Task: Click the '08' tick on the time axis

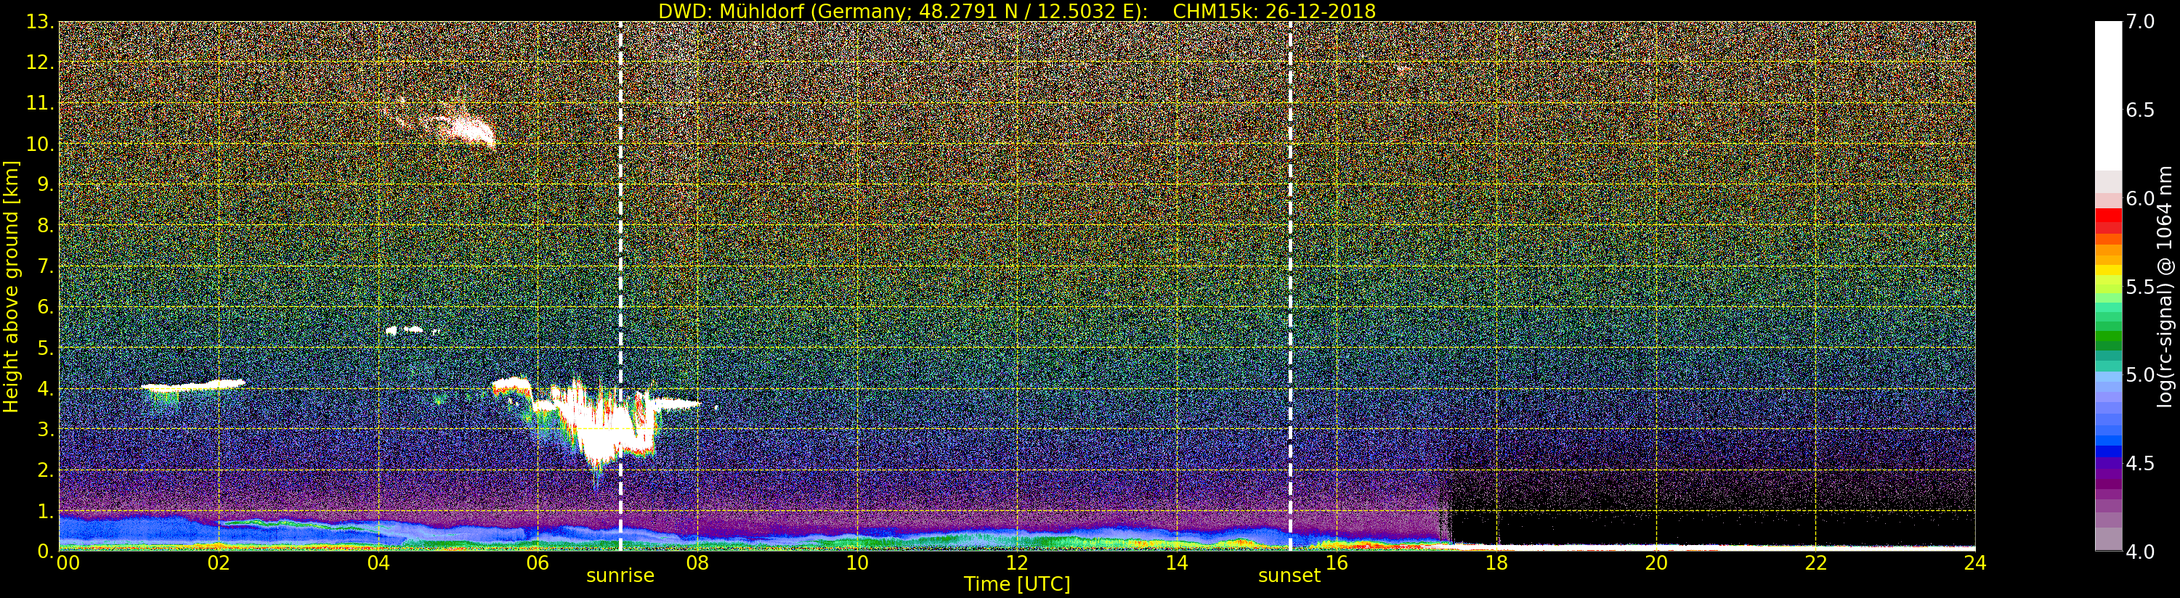Action: (x=697, y=562)
